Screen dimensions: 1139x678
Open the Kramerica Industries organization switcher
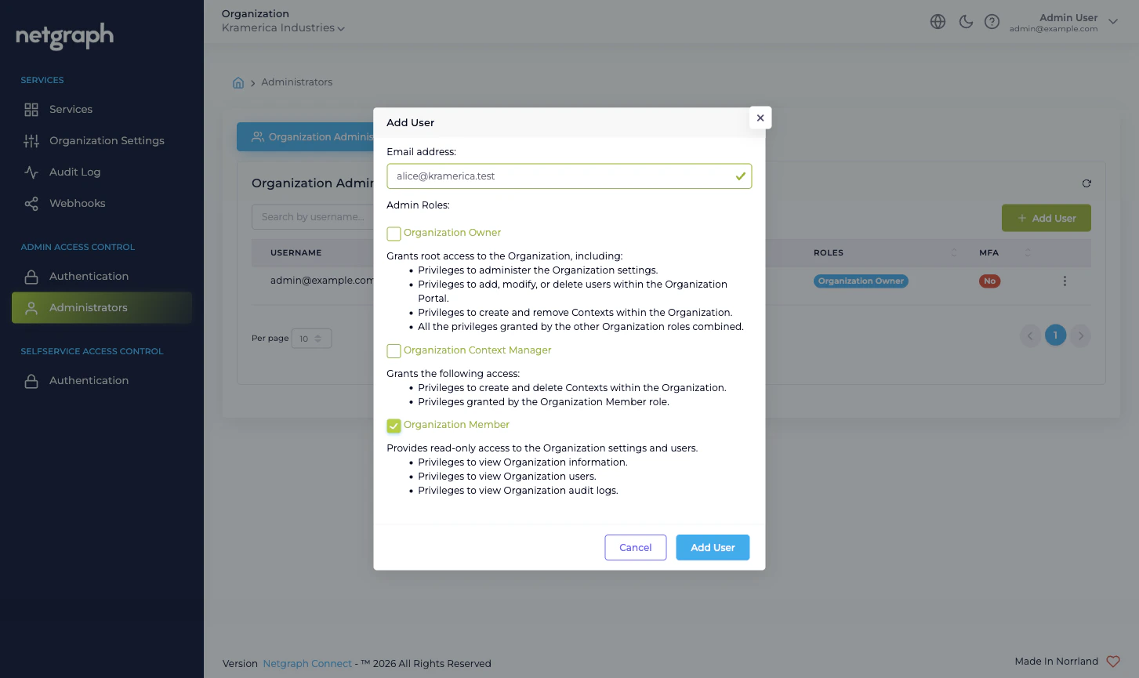coord(283,27)
